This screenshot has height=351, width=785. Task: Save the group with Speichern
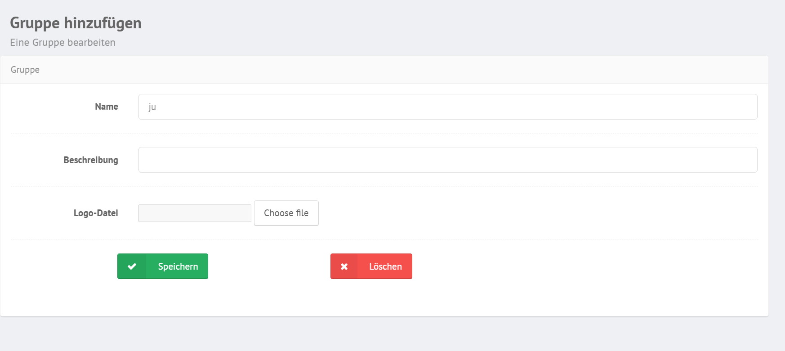(163, 266)
